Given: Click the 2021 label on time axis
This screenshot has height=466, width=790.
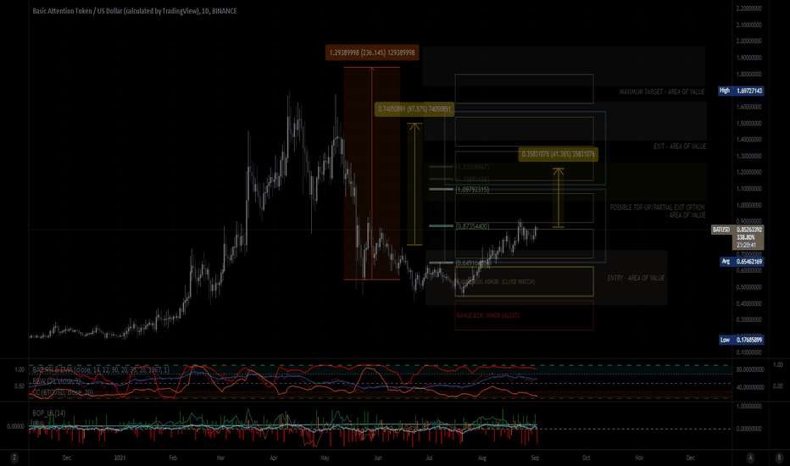Looking at the screenshot, I should coord(120,458).
